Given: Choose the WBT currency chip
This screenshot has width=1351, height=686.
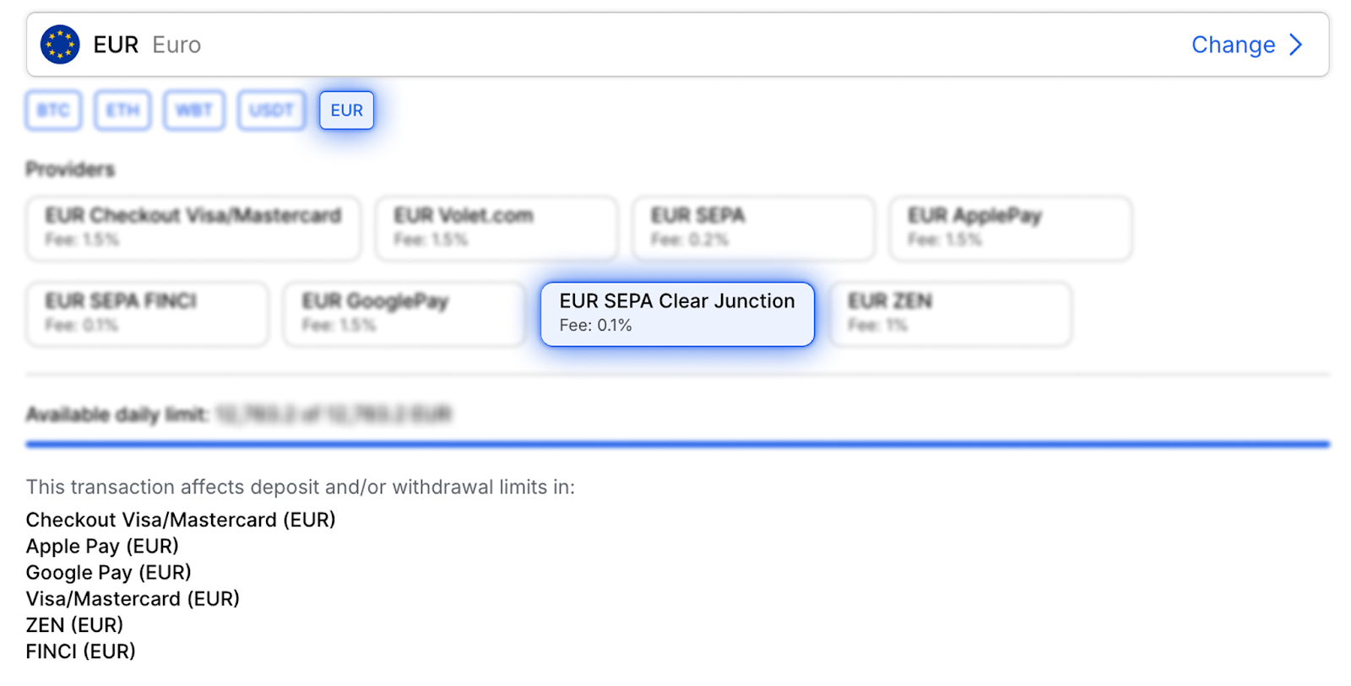Looking at the screenshot, I should (x=194, y=111).
